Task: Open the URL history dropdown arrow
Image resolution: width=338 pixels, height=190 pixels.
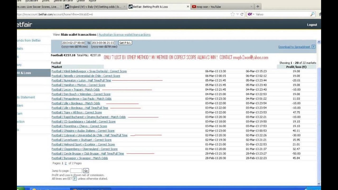Action: click(x=237, y=14)
